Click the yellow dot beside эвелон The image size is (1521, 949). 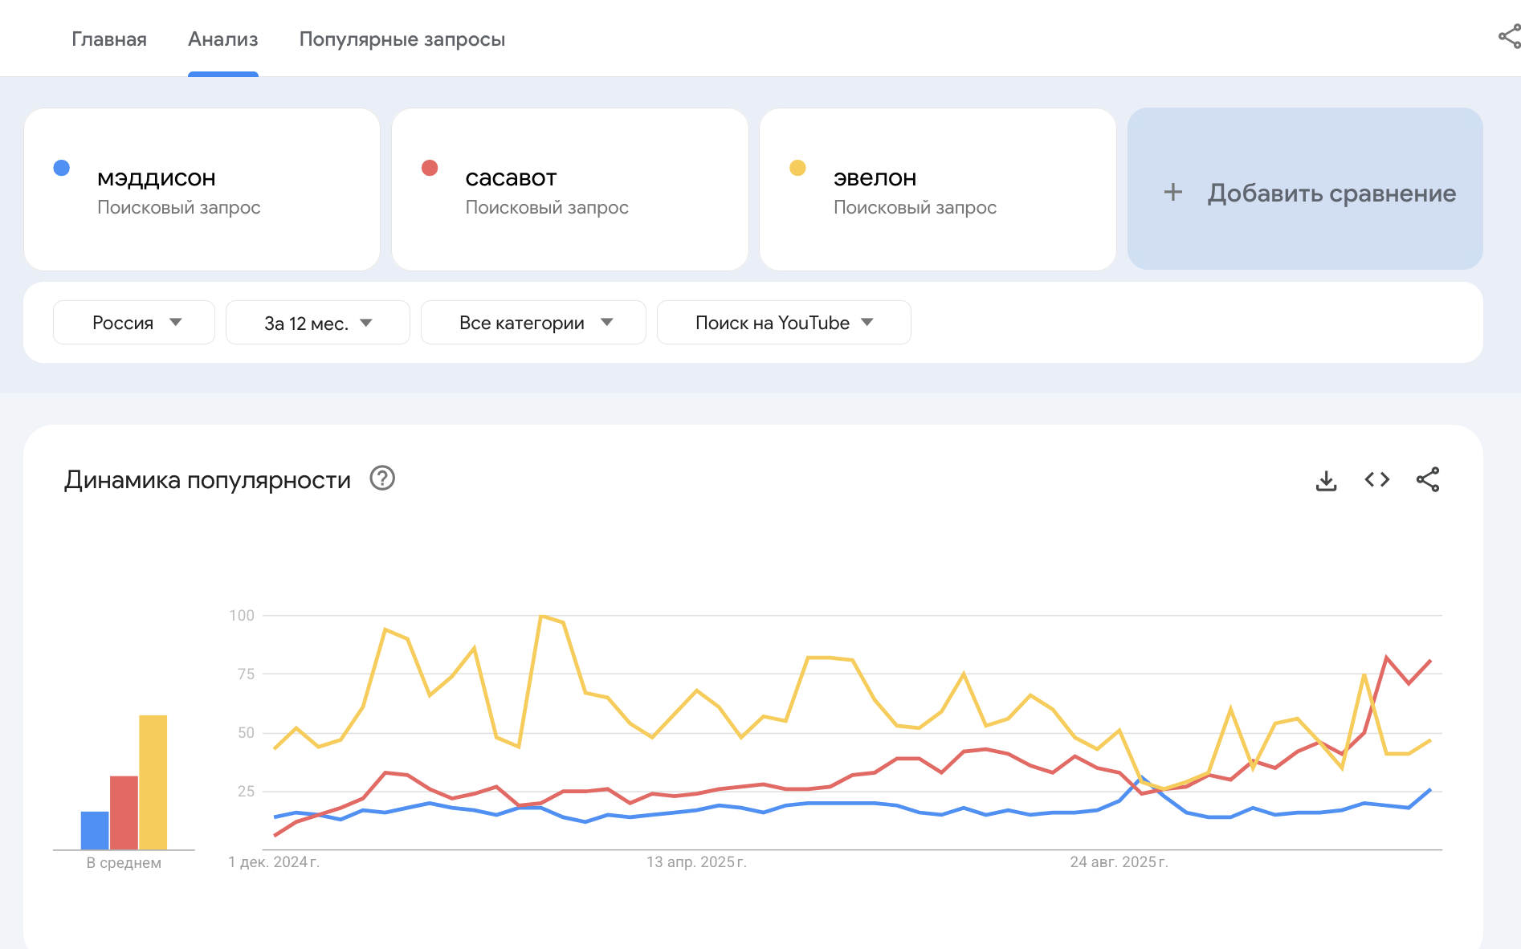click(797, 168)
